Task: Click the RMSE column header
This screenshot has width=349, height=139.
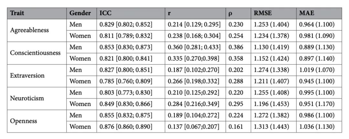Action: 274,13
